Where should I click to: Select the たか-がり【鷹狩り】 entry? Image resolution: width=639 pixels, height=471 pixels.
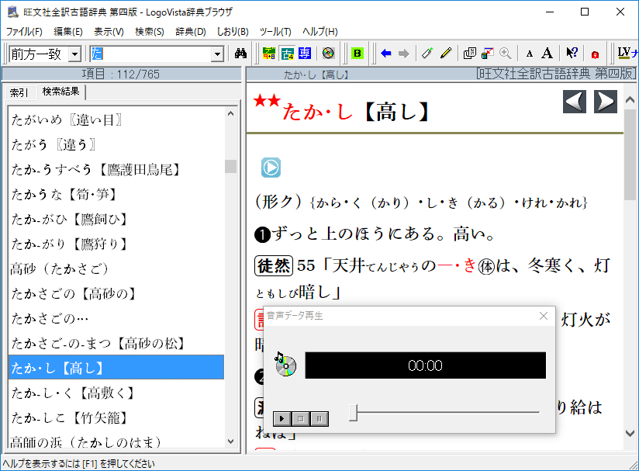tap(116, 244)
